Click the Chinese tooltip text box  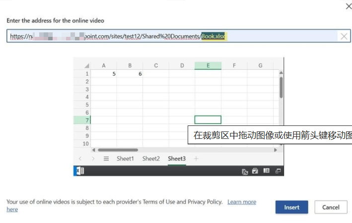(270, 135)
